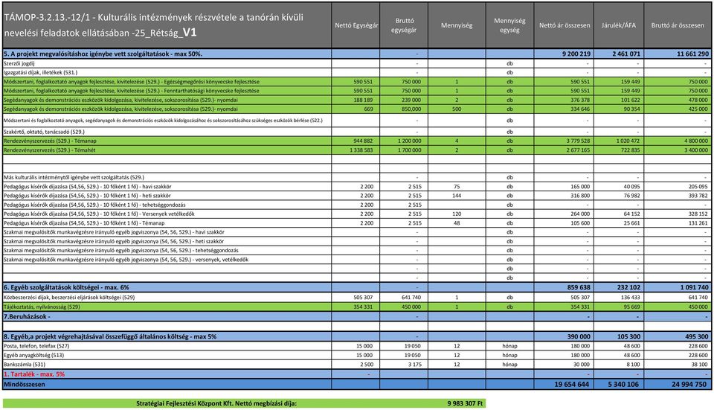Select the net total 316 800
714x410 pixels.
pos(580,196)
